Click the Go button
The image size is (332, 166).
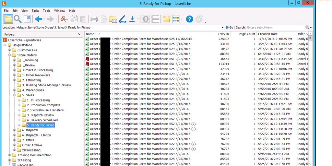tap(230, 28)
